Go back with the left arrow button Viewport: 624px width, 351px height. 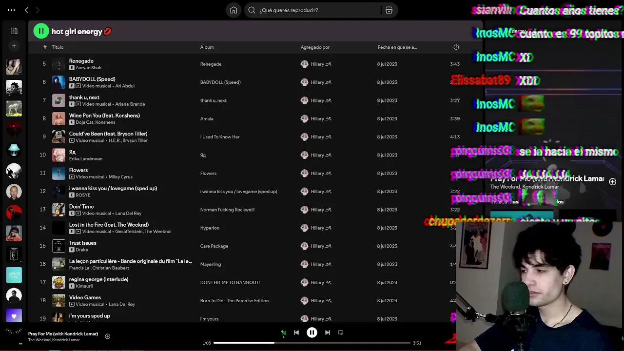27,10
